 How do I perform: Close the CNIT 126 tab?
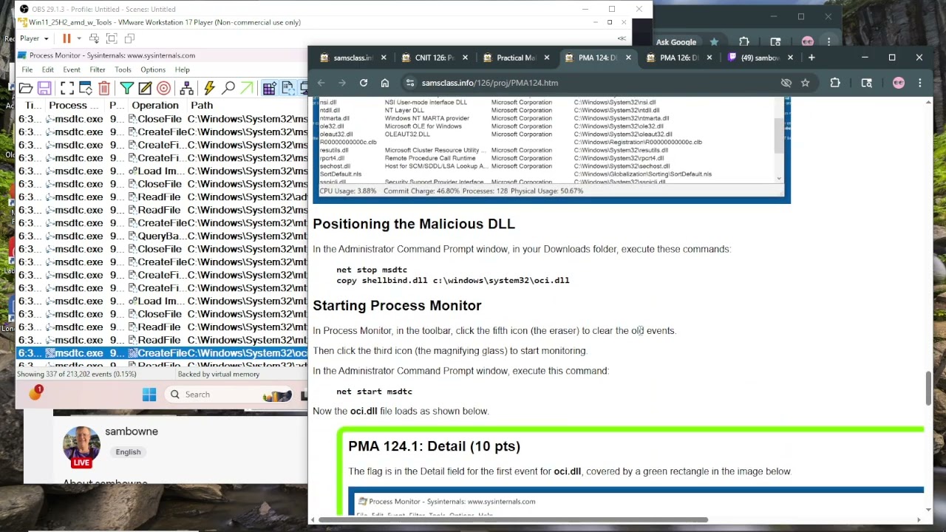465,58
